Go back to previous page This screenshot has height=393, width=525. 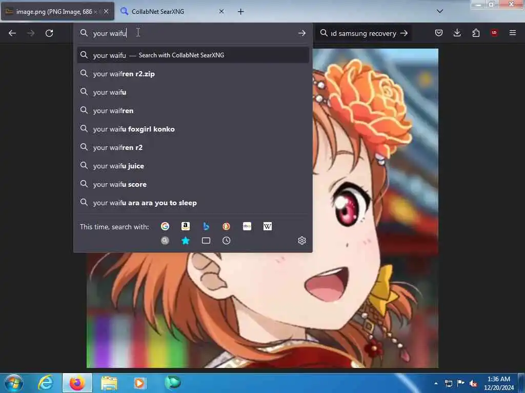12,33
